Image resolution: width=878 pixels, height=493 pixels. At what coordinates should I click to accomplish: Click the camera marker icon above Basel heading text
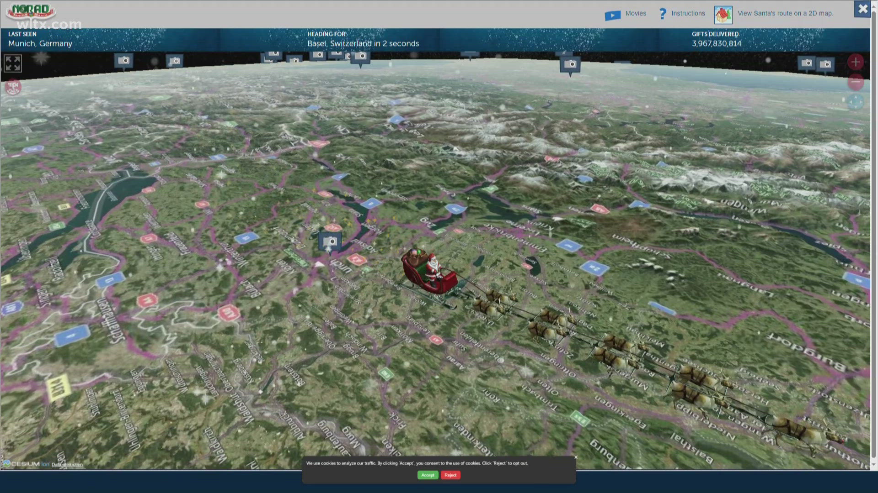coord(361,58)
